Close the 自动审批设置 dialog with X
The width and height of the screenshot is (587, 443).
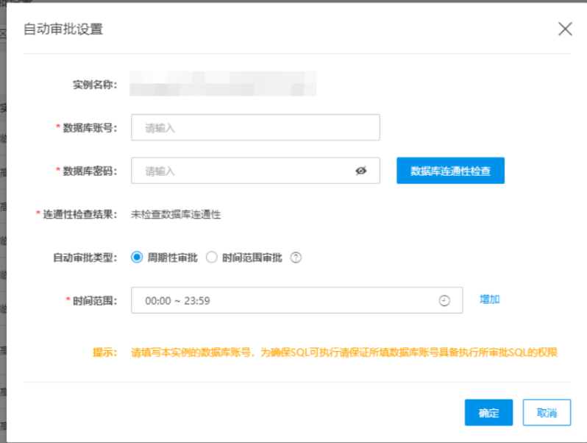(565, 29)
